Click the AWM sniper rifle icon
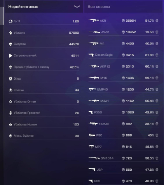This screenshot has height=185, width=164. click(94, 32)
